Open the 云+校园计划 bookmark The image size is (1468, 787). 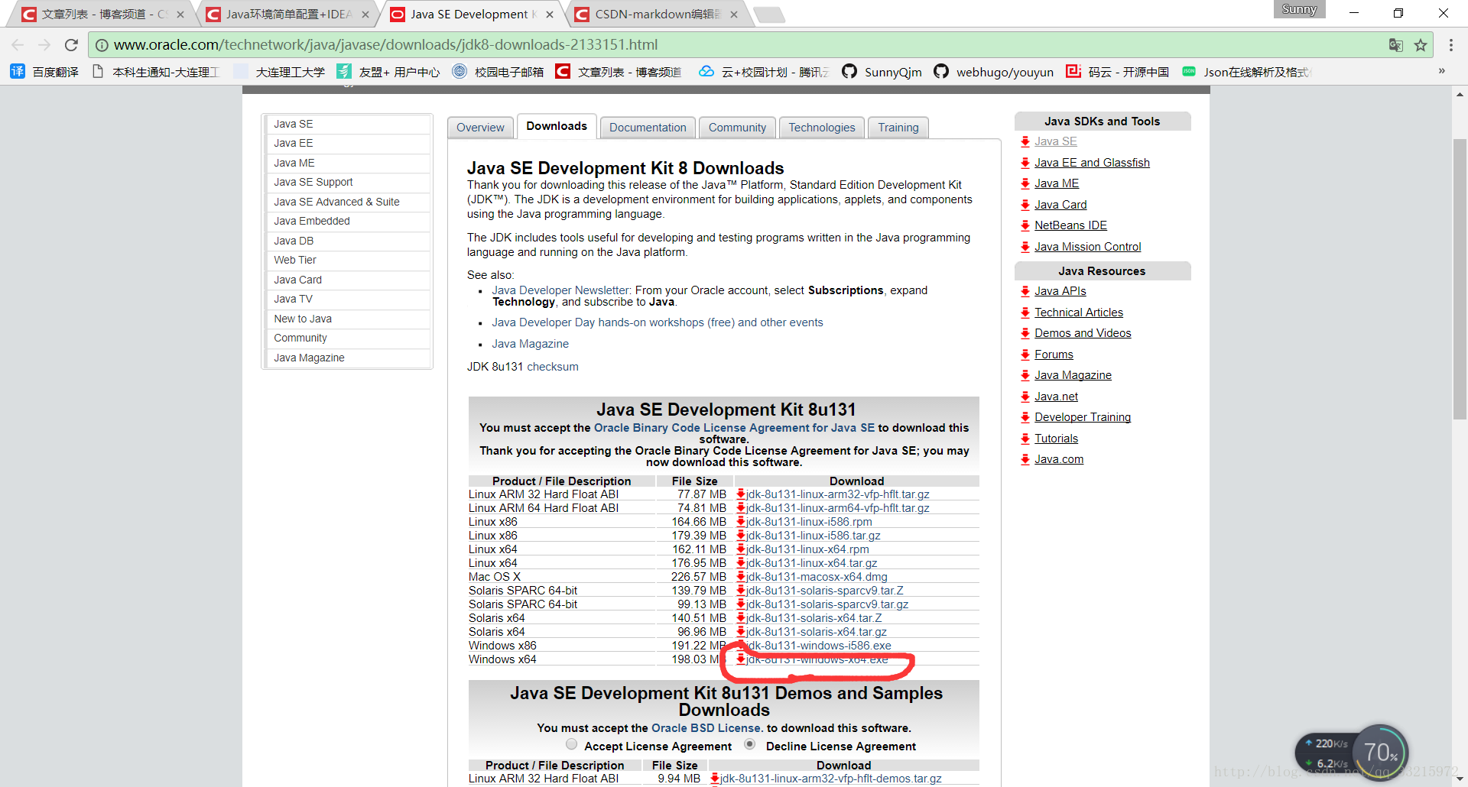[764, 72]
